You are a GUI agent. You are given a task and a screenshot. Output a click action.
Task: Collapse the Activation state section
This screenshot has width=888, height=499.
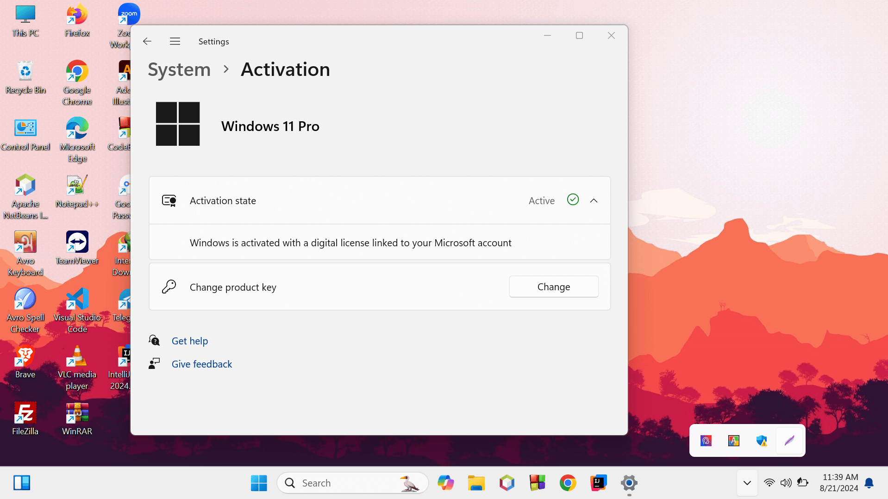pyautogui.click(x=594, y=200)
